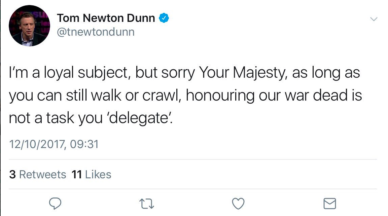This screenshot has width=388, height=216.
Task: Visit the @tnewtondunn handle link
Action: (x=96, y=32)
